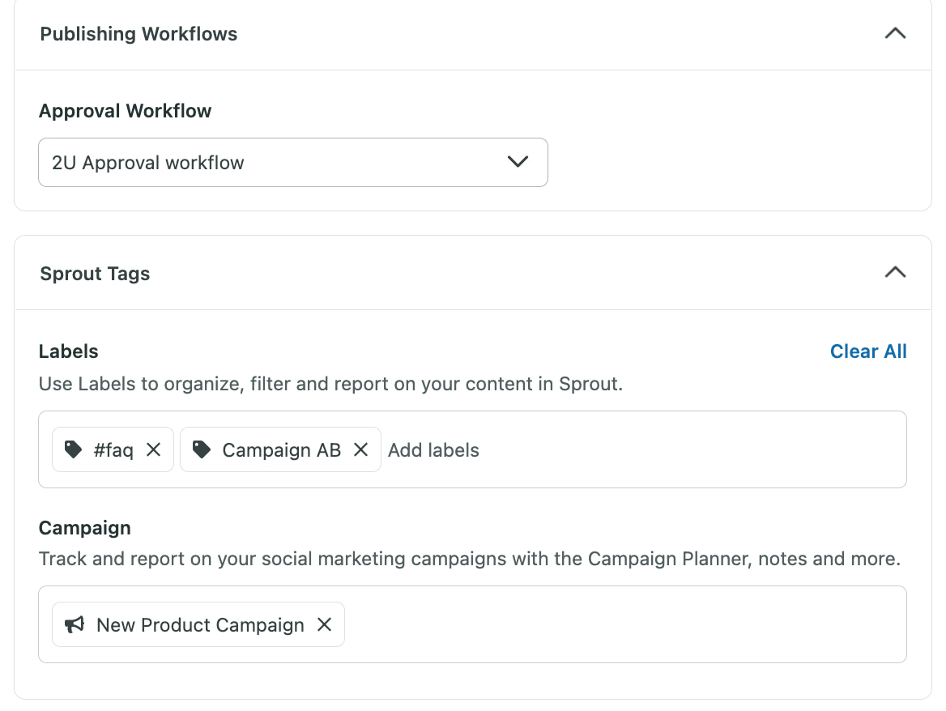The image size is (946, 711).
Task: Select the 2U Approval workflow selector
Action: pyautogui.click(x=293, y=162)
